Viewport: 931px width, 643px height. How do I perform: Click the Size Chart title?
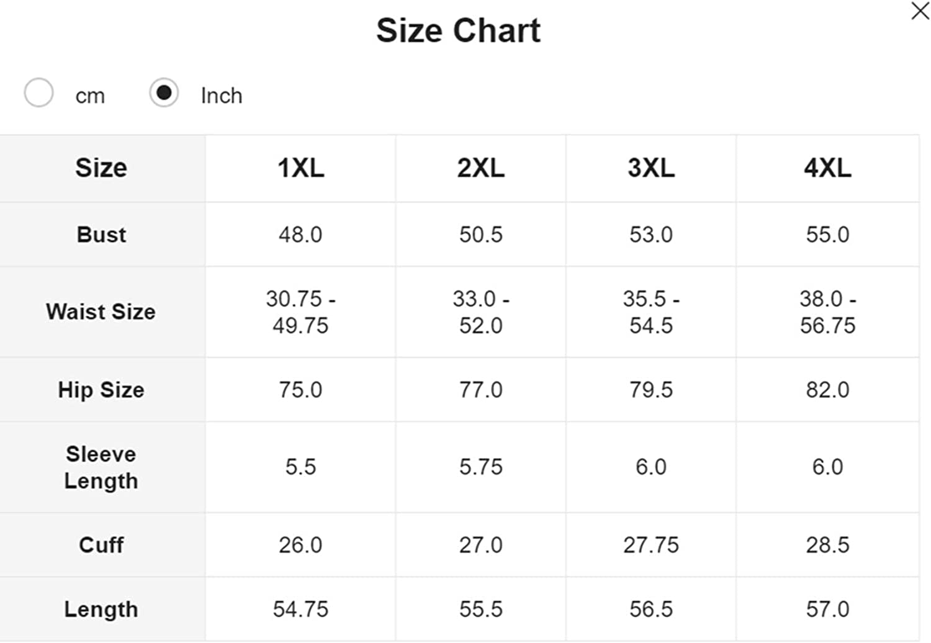tap(458, 30)
